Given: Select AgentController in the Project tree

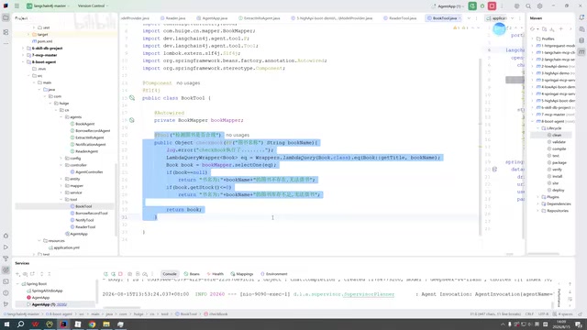Looking at the screenshot, I should pos(86,172).
